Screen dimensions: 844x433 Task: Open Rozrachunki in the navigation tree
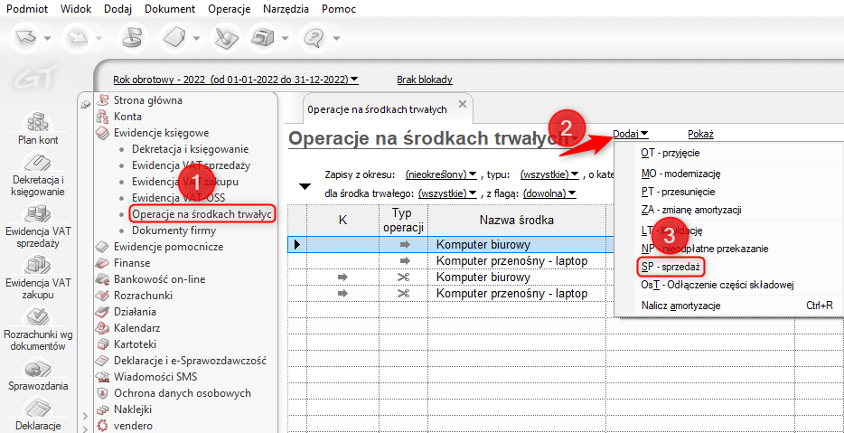143,295
